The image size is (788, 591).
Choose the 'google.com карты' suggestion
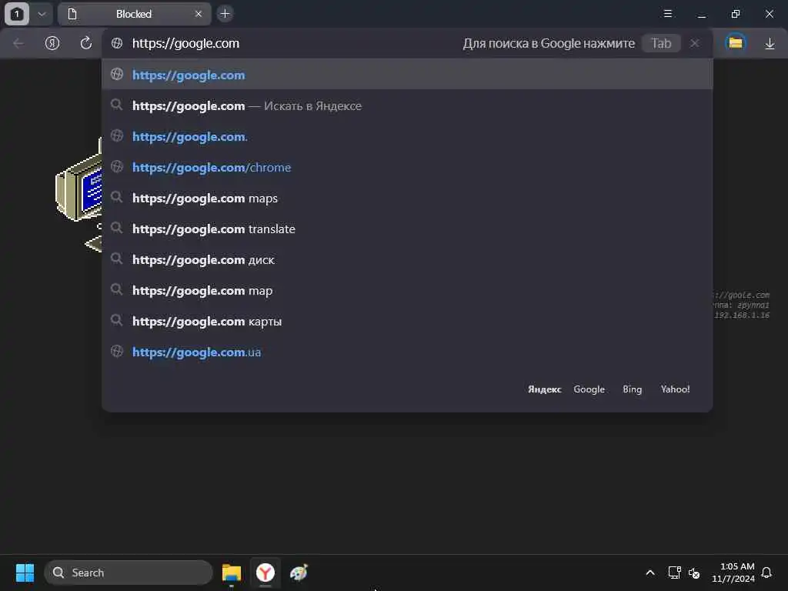[x=407, y=321]
